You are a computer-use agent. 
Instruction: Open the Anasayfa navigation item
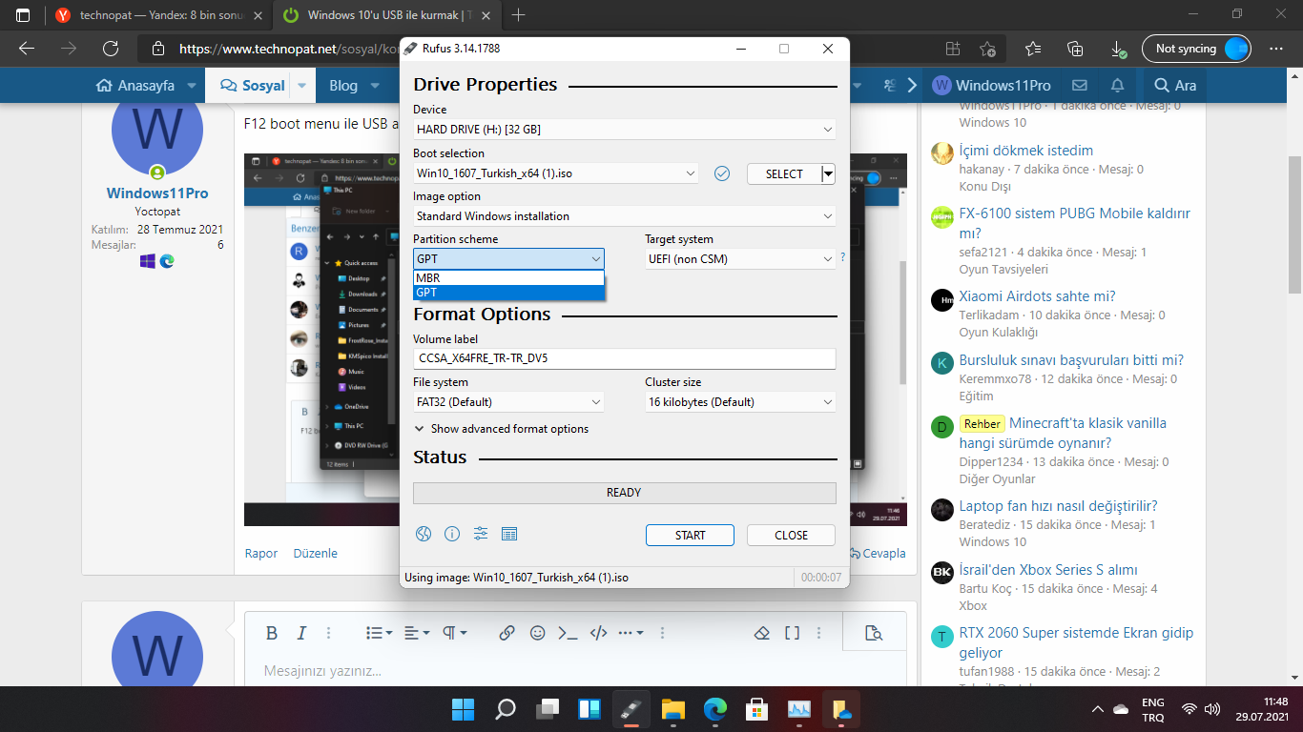135,85
